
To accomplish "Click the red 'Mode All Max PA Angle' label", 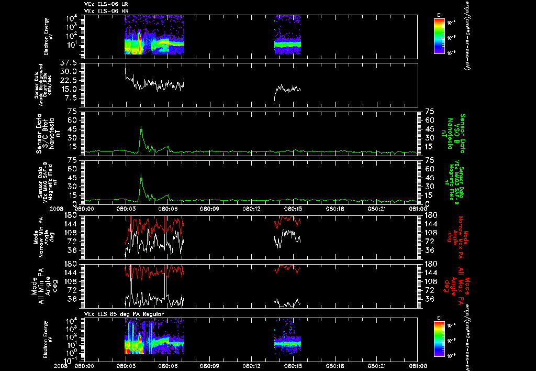I will [457, 286].
